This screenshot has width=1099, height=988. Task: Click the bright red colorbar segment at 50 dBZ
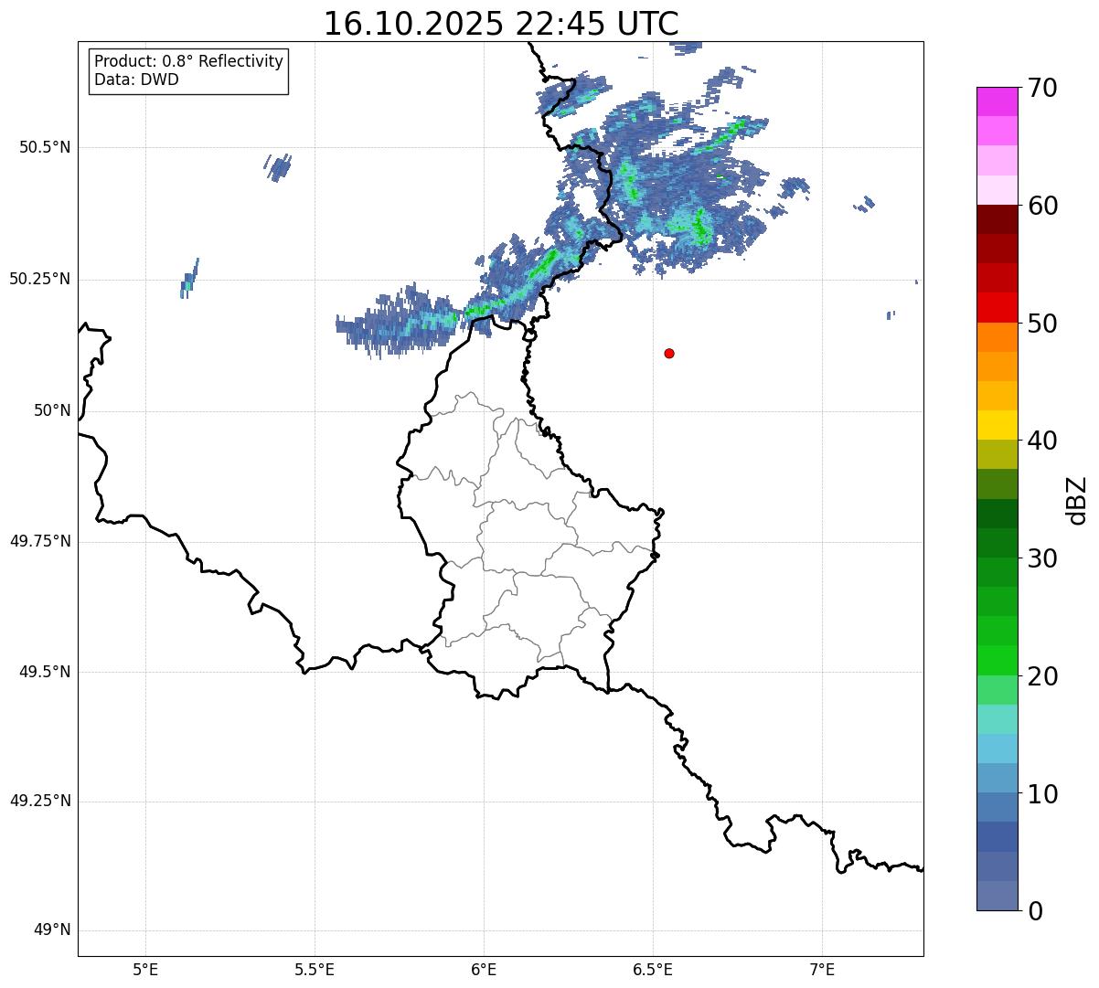pyautogui.click(x=998, y=307)
